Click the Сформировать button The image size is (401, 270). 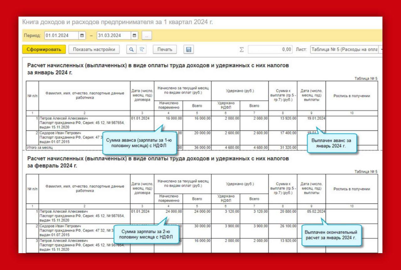tap(44, 49)
